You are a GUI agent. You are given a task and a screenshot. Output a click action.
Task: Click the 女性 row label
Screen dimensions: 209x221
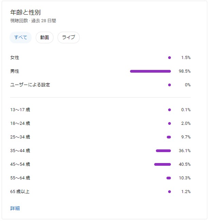coord(15,58)
